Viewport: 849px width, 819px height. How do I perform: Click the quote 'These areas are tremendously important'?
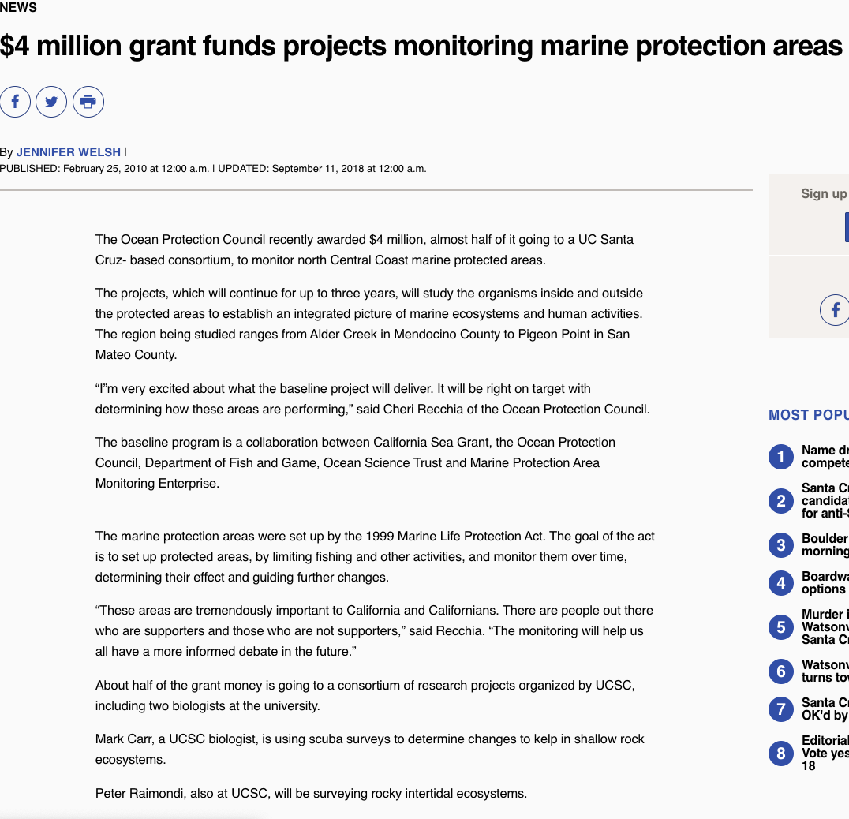pos(374,630)
